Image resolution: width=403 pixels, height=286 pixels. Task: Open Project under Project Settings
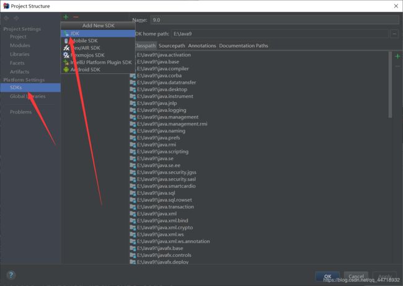pos(18,37)
